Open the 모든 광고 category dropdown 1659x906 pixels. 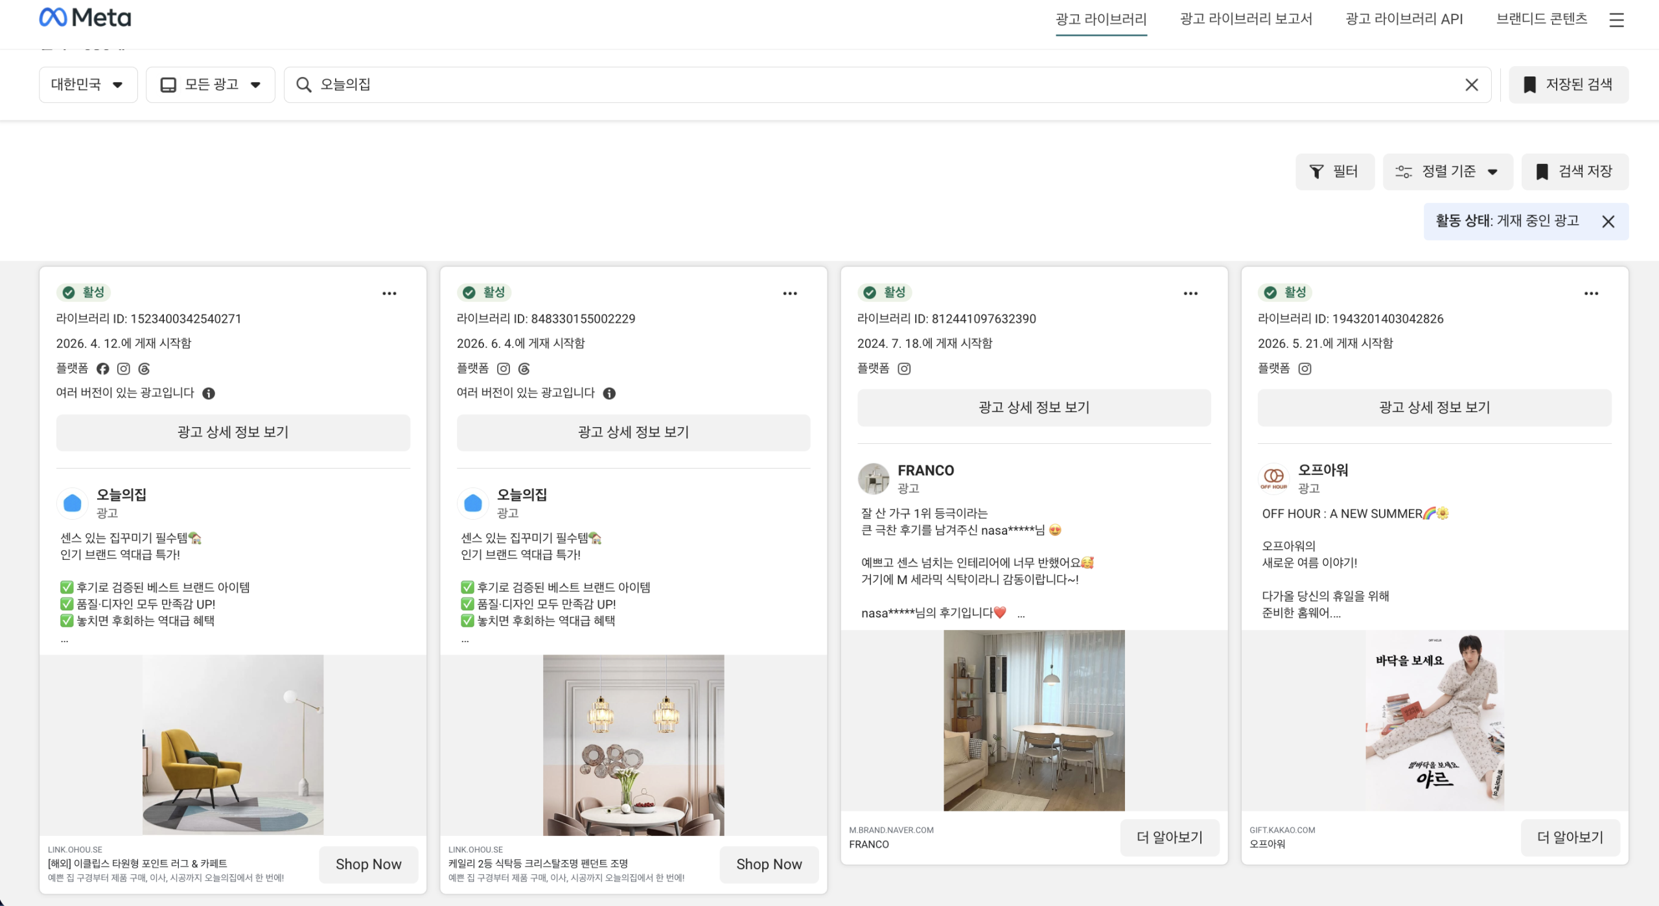coord(211,85)
